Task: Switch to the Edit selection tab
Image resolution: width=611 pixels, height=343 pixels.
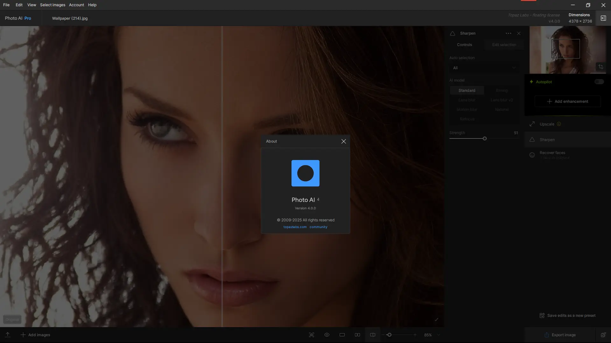Action: coord(504,44)
